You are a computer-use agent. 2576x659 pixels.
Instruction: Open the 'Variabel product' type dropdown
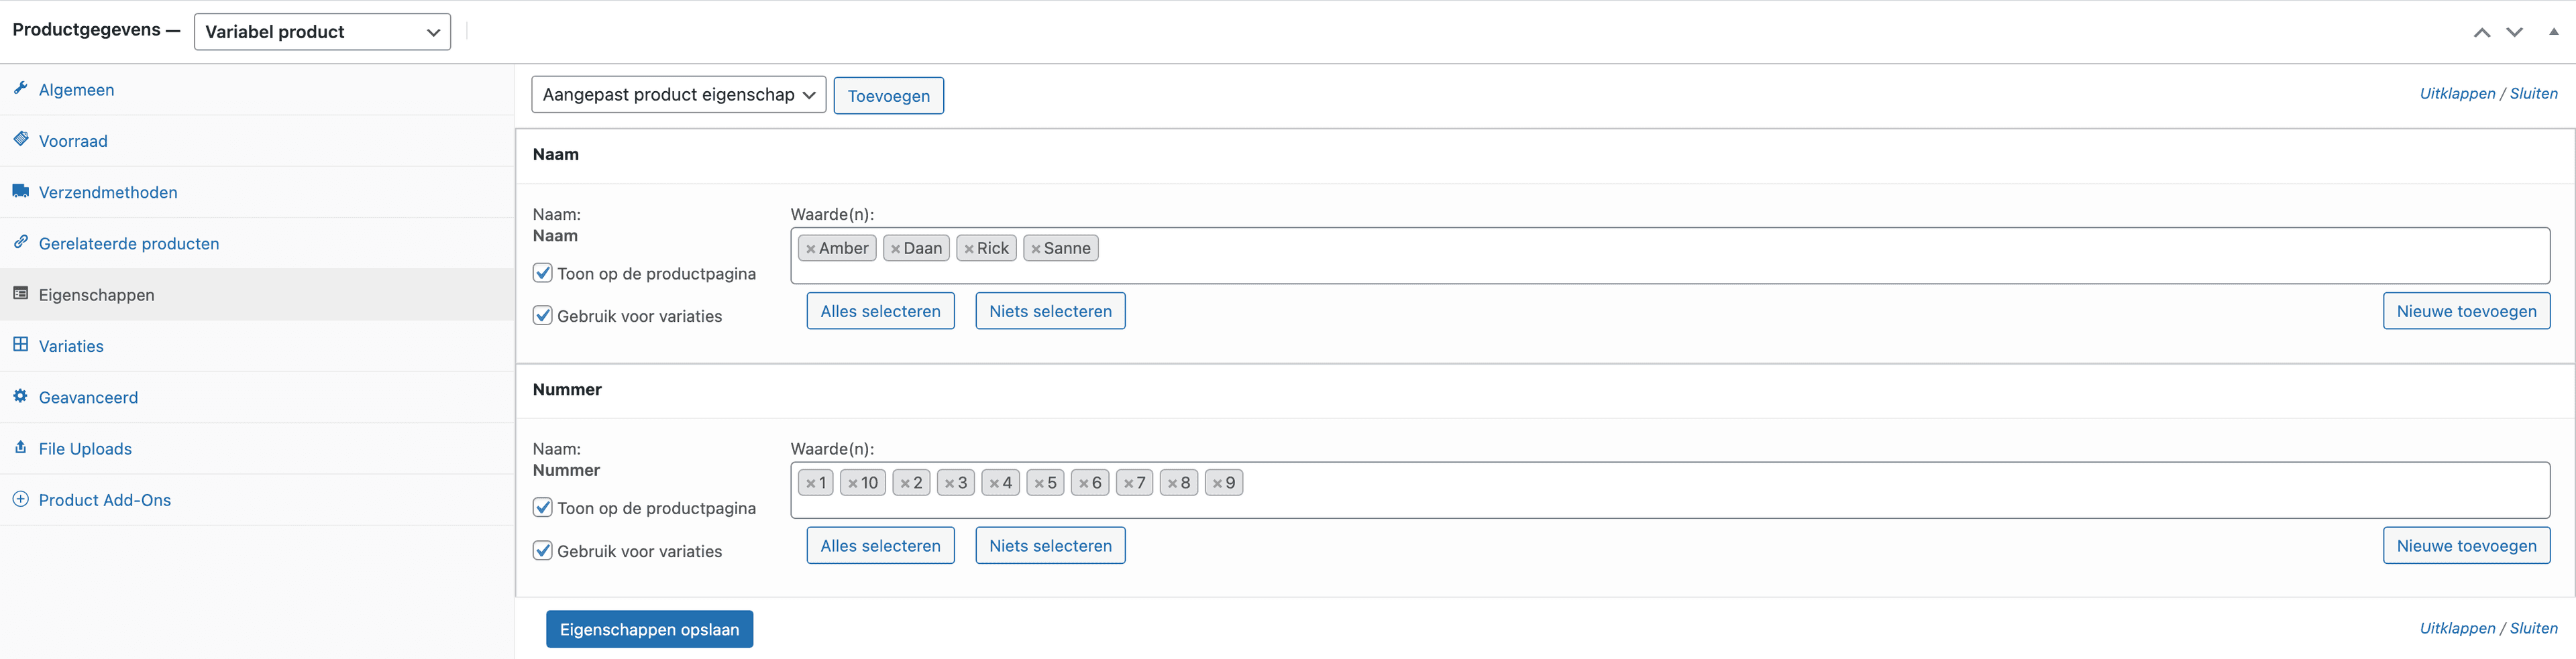tap(322, 32)
